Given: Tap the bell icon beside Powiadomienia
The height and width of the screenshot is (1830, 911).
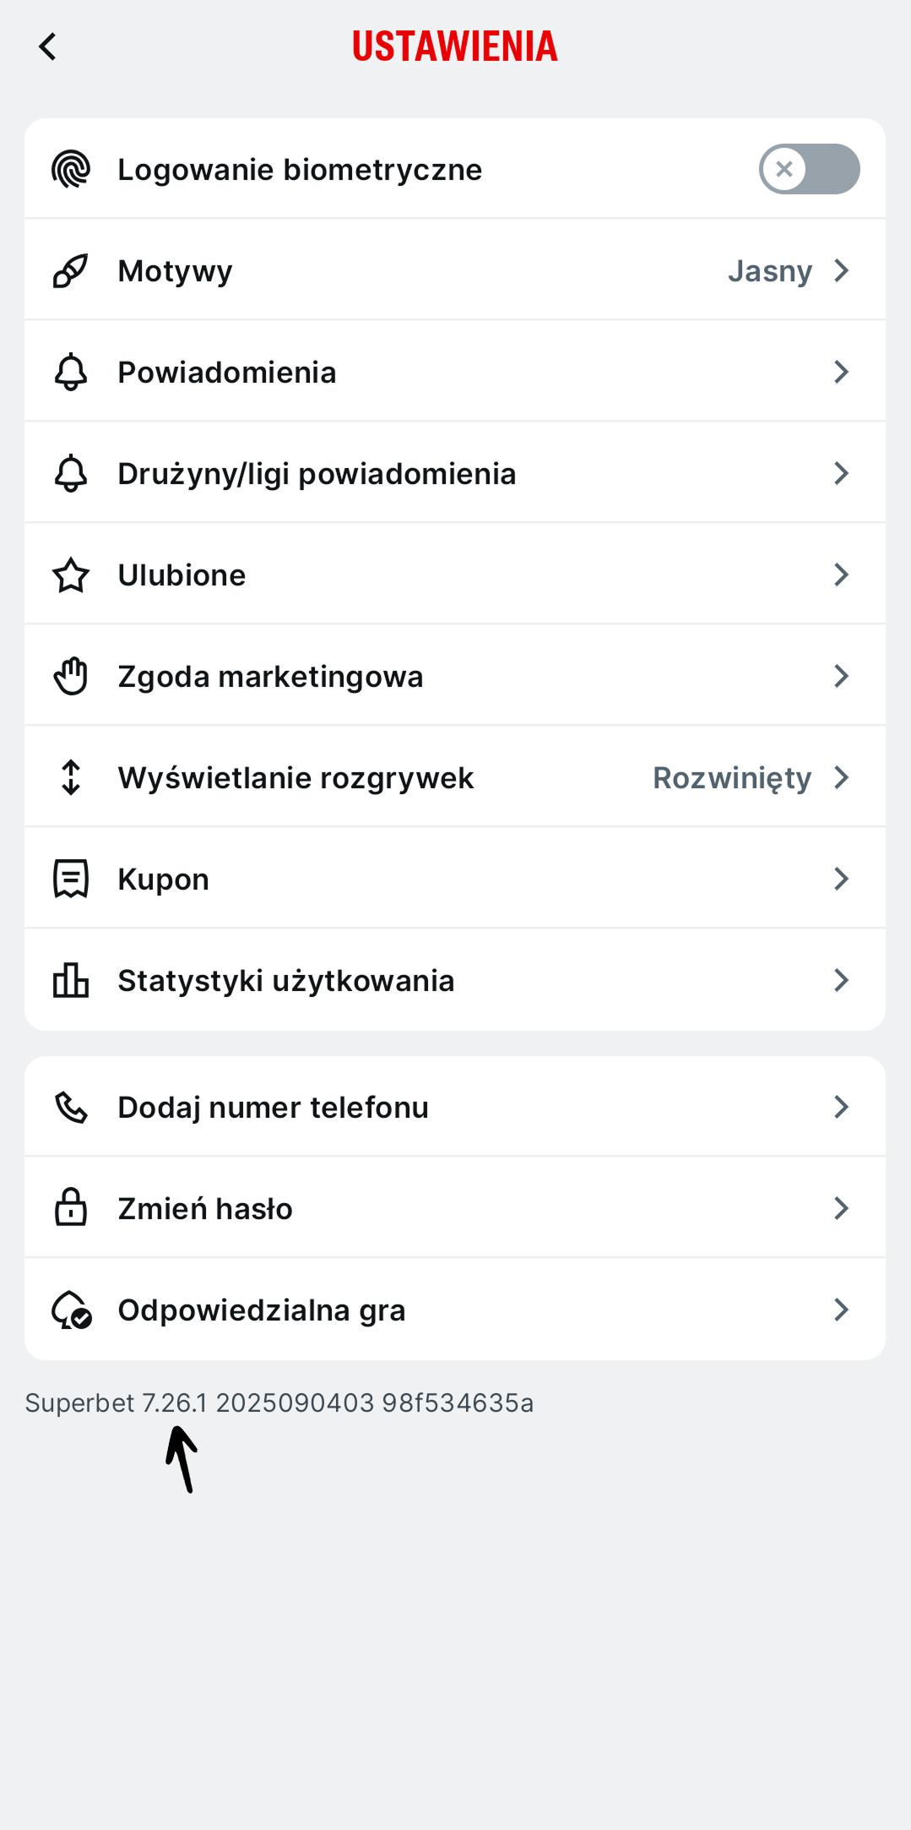Looking at the screenshot, I should click(x=71, y=372).
